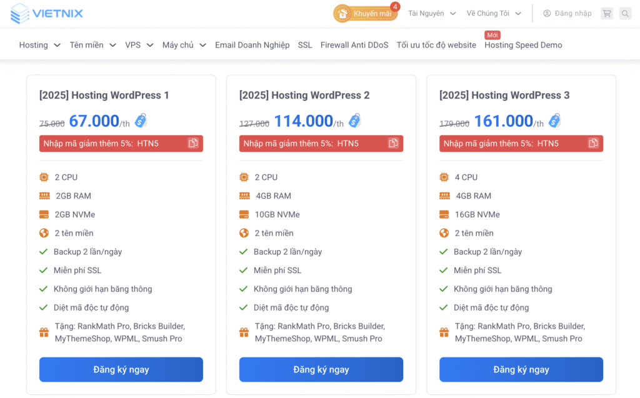The height and width of the screenshot is (398, 640).
Task: Copy HTN5 code on Hosting WordPress 2
Action: [393, 144]
